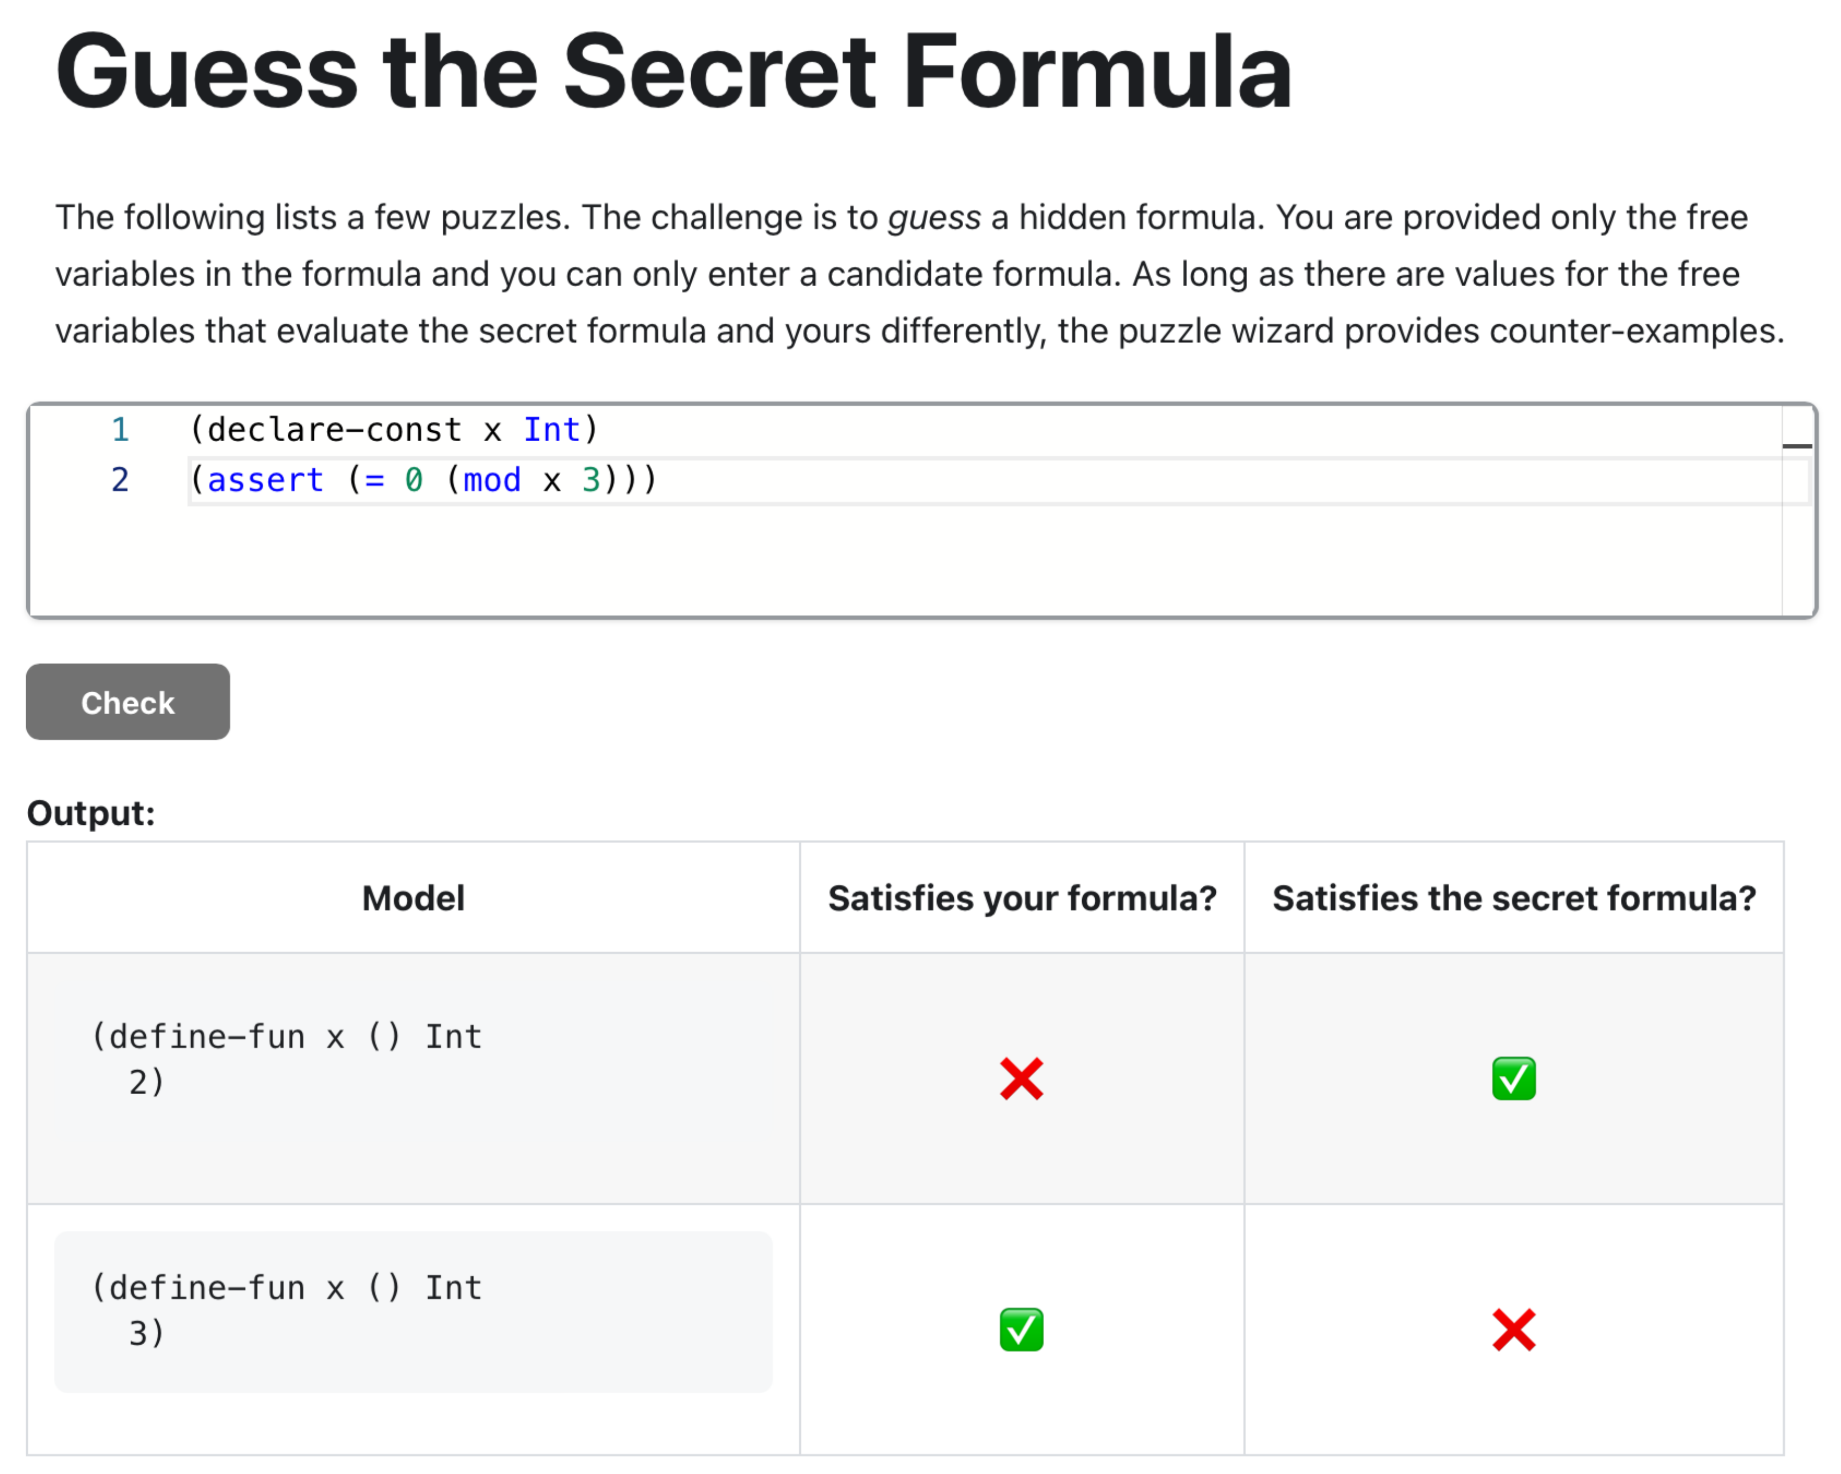The image size is (1841, 1474).
Task: Click 'Satisfies your formula?' column header
Action: (x=1021, y=898)
